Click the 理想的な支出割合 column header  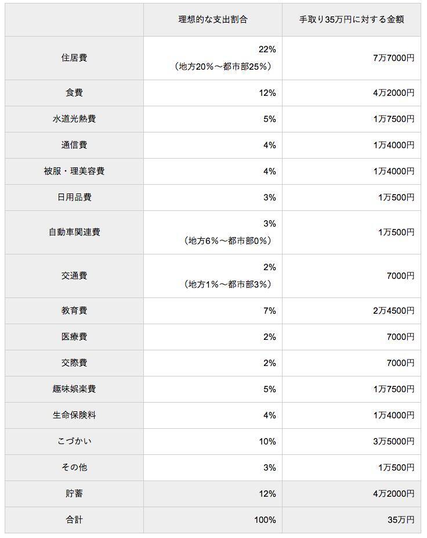coord(213,19)
